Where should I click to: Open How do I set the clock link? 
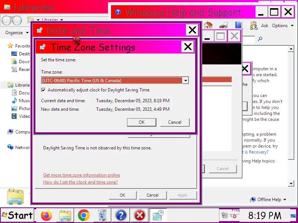click(x=80, y=182)
